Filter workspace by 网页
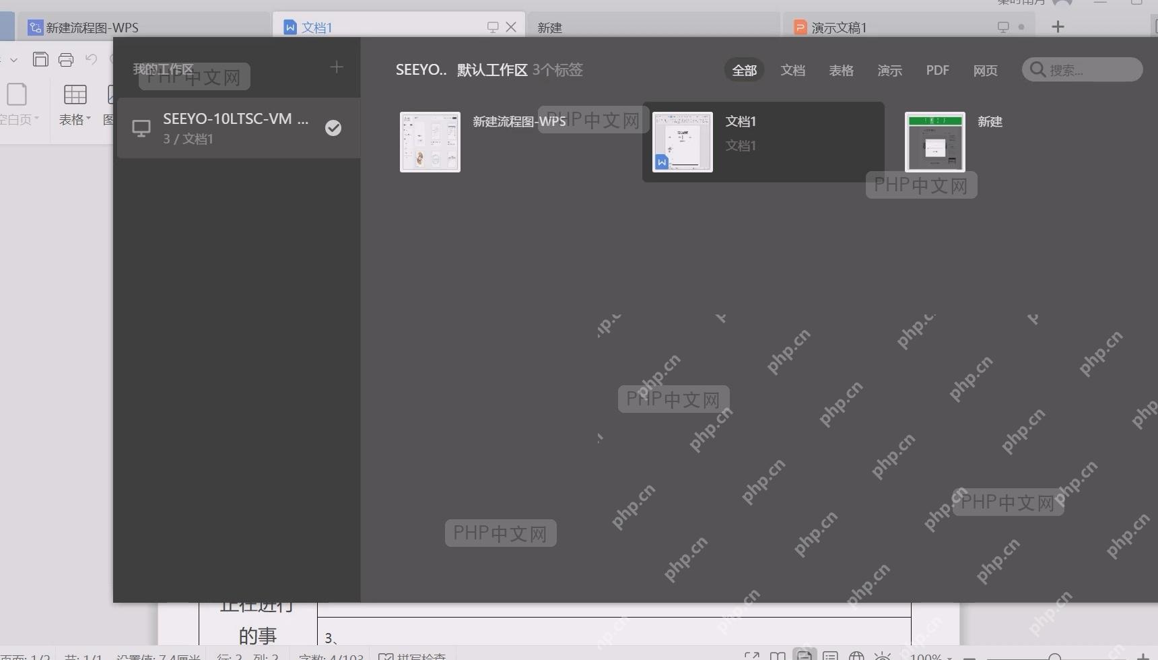The height and width of the screenshot is (660, 1158). [x=985, y=70]
